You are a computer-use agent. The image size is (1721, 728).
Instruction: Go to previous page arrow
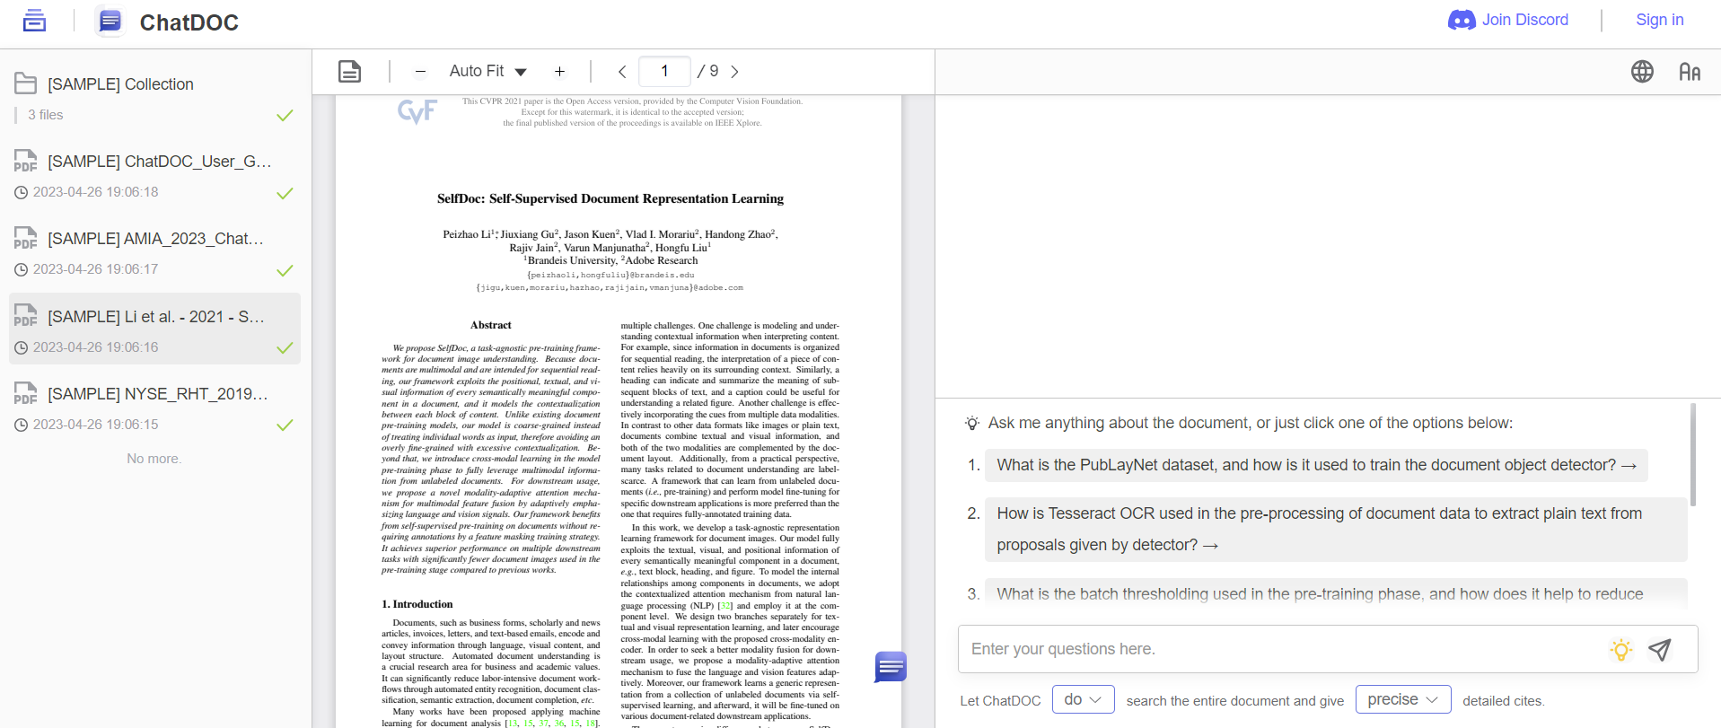tap(622, 72)
